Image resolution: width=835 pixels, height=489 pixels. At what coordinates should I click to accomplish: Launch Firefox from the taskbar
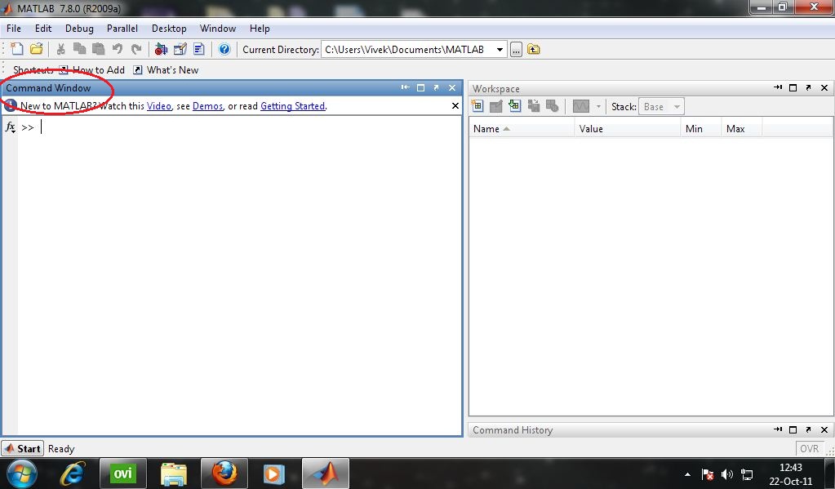coord(224,473)
